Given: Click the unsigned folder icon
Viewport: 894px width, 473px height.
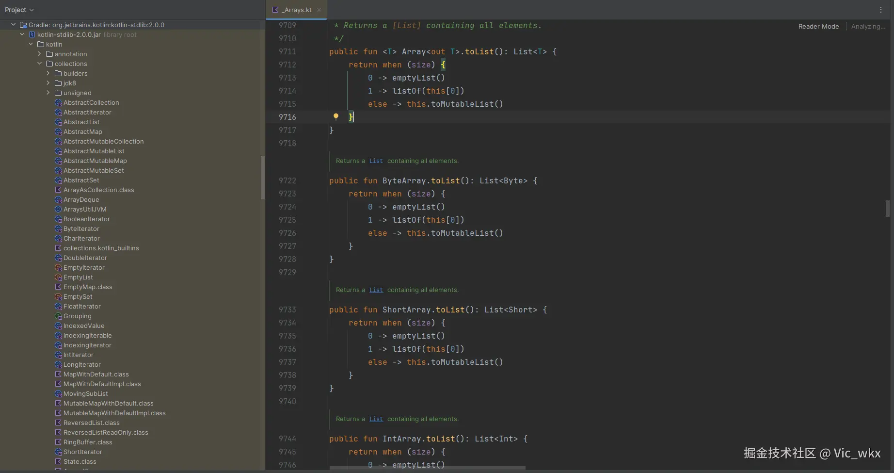Looking at the screenshot, I should click(58, 93).
